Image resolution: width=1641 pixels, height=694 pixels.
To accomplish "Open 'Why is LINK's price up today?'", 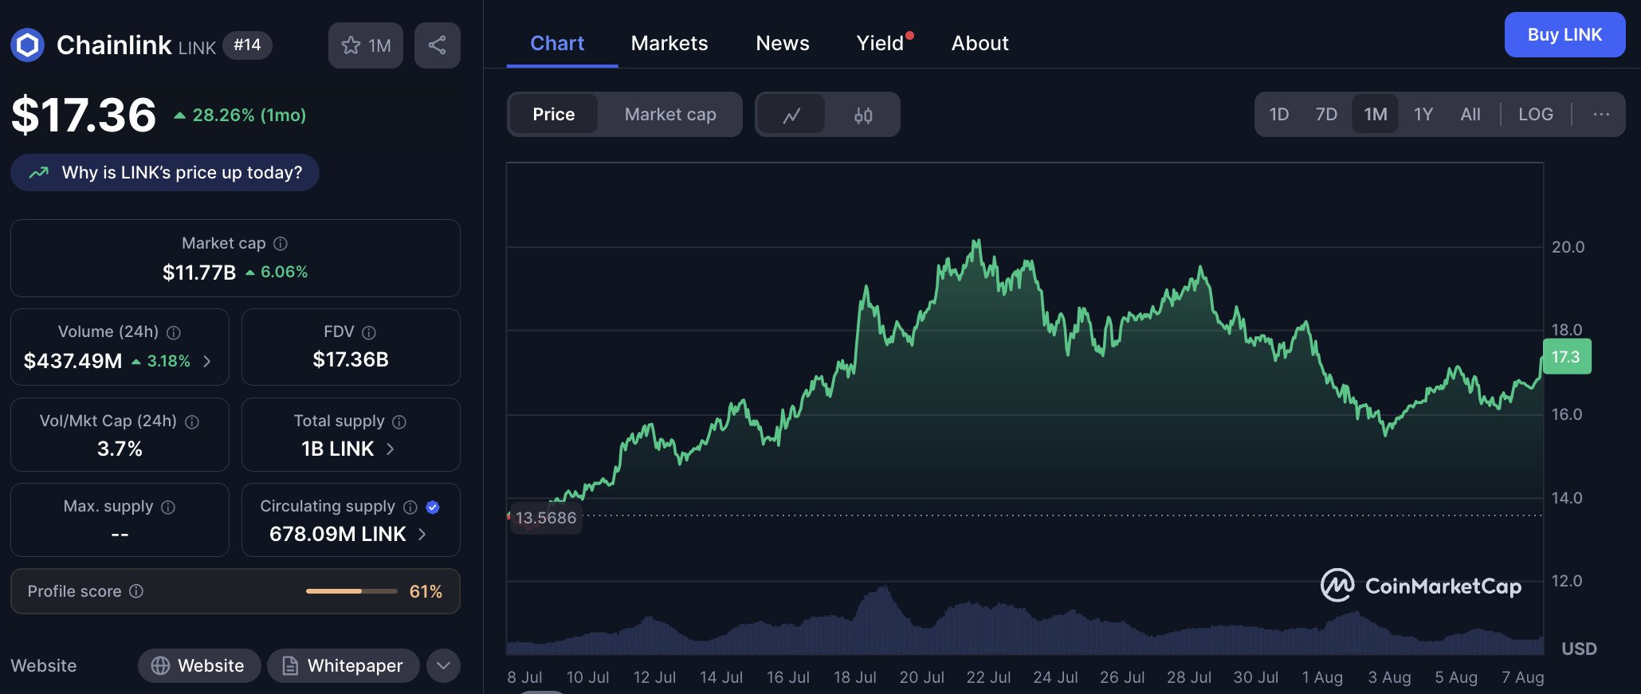I will [165, 173].
